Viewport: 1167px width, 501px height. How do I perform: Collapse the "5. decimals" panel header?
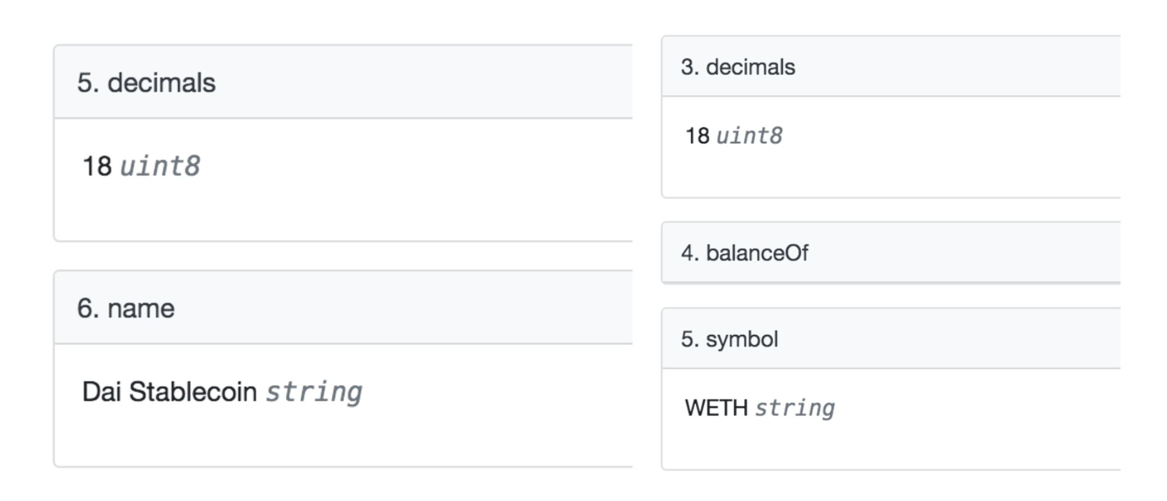click(x=343, y=82)
